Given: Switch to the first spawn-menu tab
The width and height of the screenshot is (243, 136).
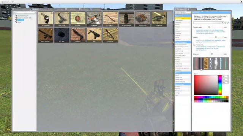Looking at the screenshot, I should click(x=21, y=9).
